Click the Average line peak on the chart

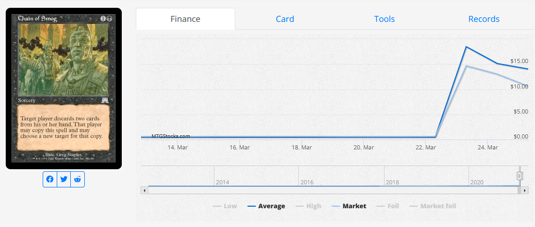pyautogui.click(x=466, y=47)
